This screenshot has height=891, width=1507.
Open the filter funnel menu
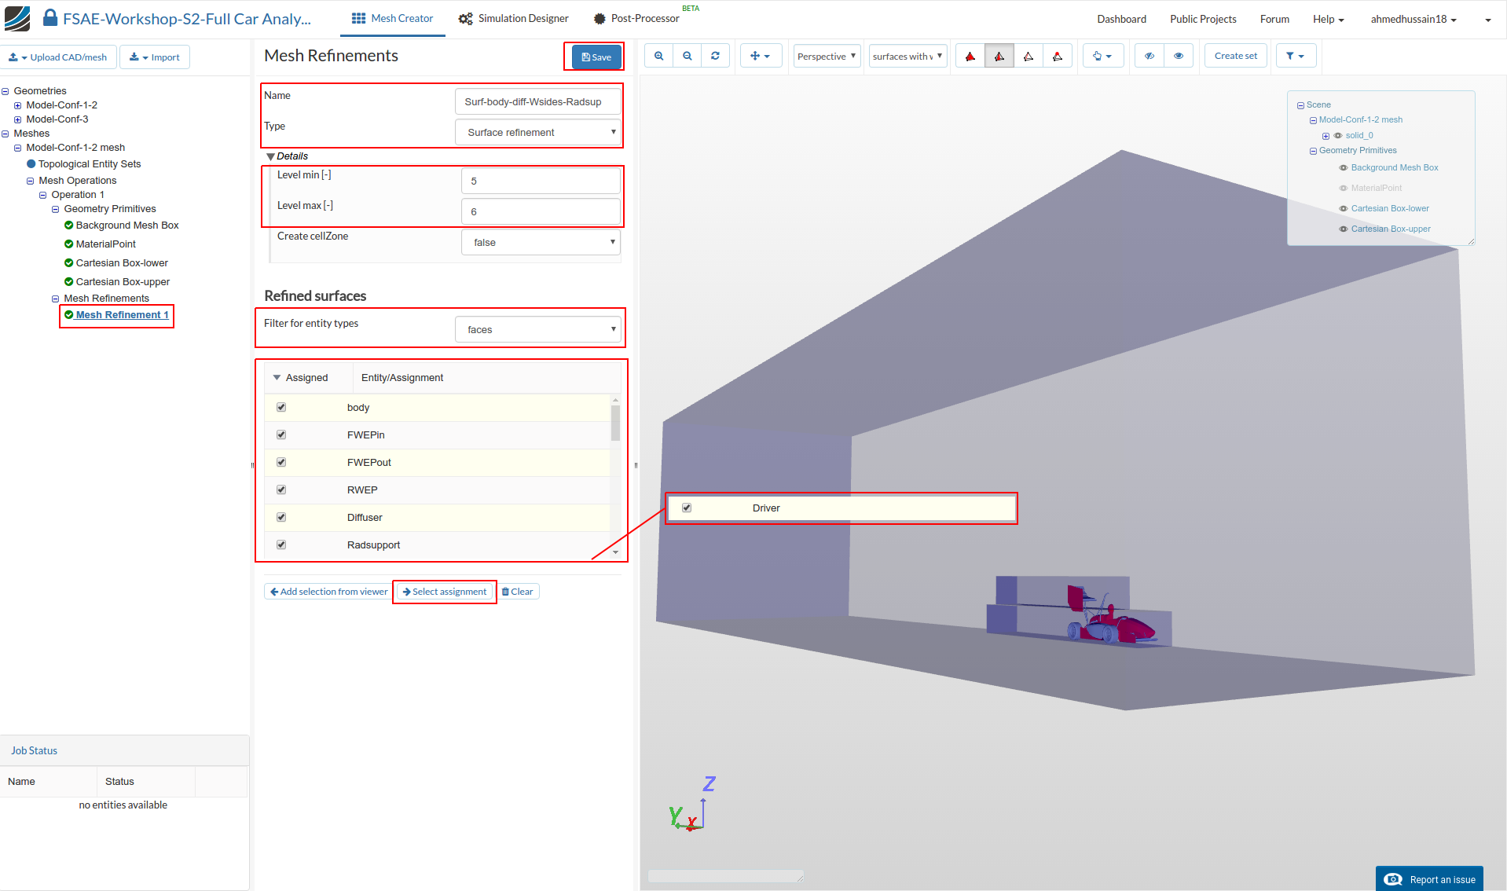click(1295, 56)
